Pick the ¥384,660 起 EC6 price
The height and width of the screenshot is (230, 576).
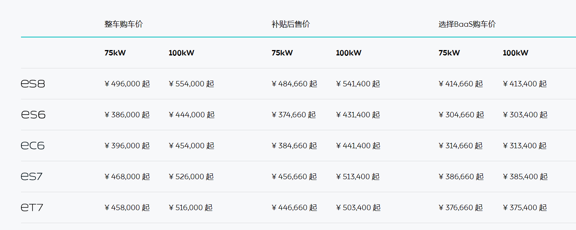click(x=294, y=146)
